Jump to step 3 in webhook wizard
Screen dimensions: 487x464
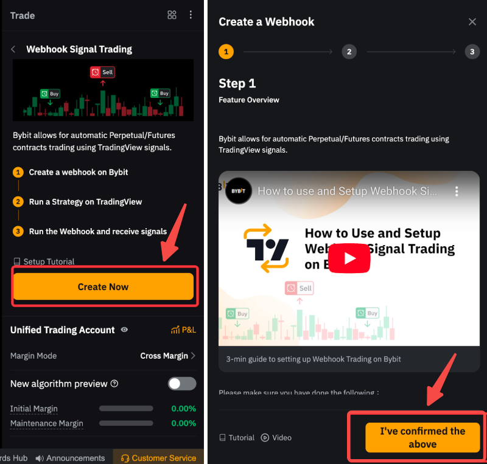click(472, 52)
